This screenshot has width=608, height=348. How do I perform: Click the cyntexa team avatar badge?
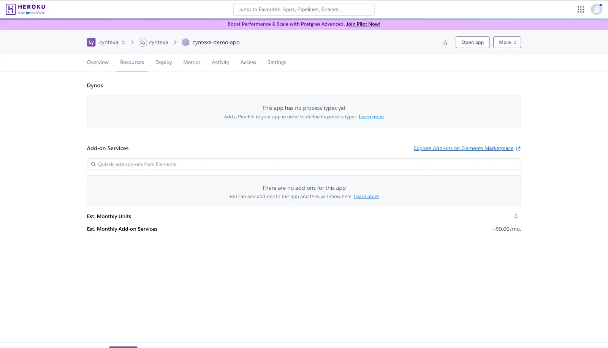tap(91, 42)
